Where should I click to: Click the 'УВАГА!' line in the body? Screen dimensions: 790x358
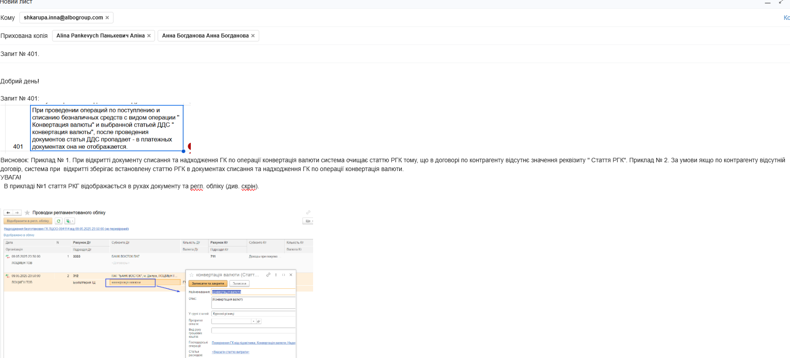click(x=11, y=177)
